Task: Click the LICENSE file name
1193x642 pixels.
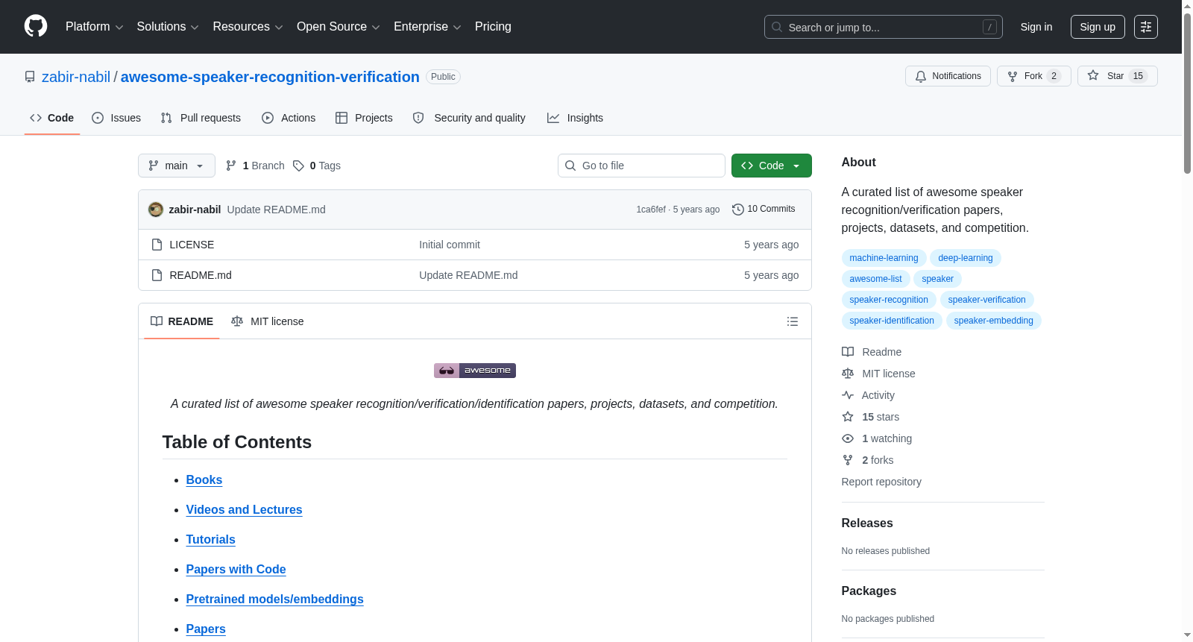Action: pyautogui.click(x=192, y=245)
